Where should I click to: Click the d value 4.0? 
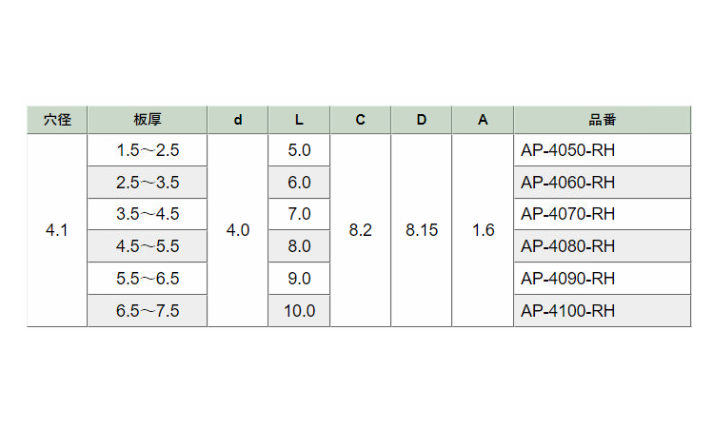(x=238, y=230)
